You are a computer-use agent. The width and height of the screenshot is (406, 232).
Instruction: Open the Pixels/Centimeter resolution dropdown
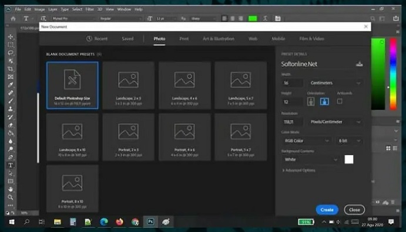coord(335,122)
